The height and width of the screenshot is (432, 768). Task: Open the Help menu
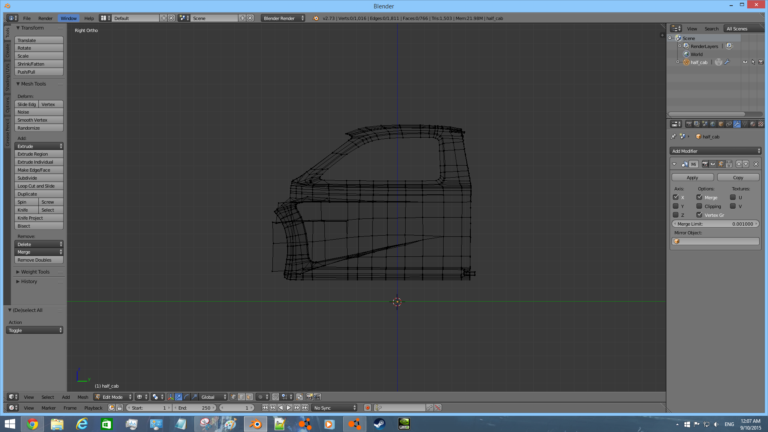pyautogui.click(x=89, y=18)
